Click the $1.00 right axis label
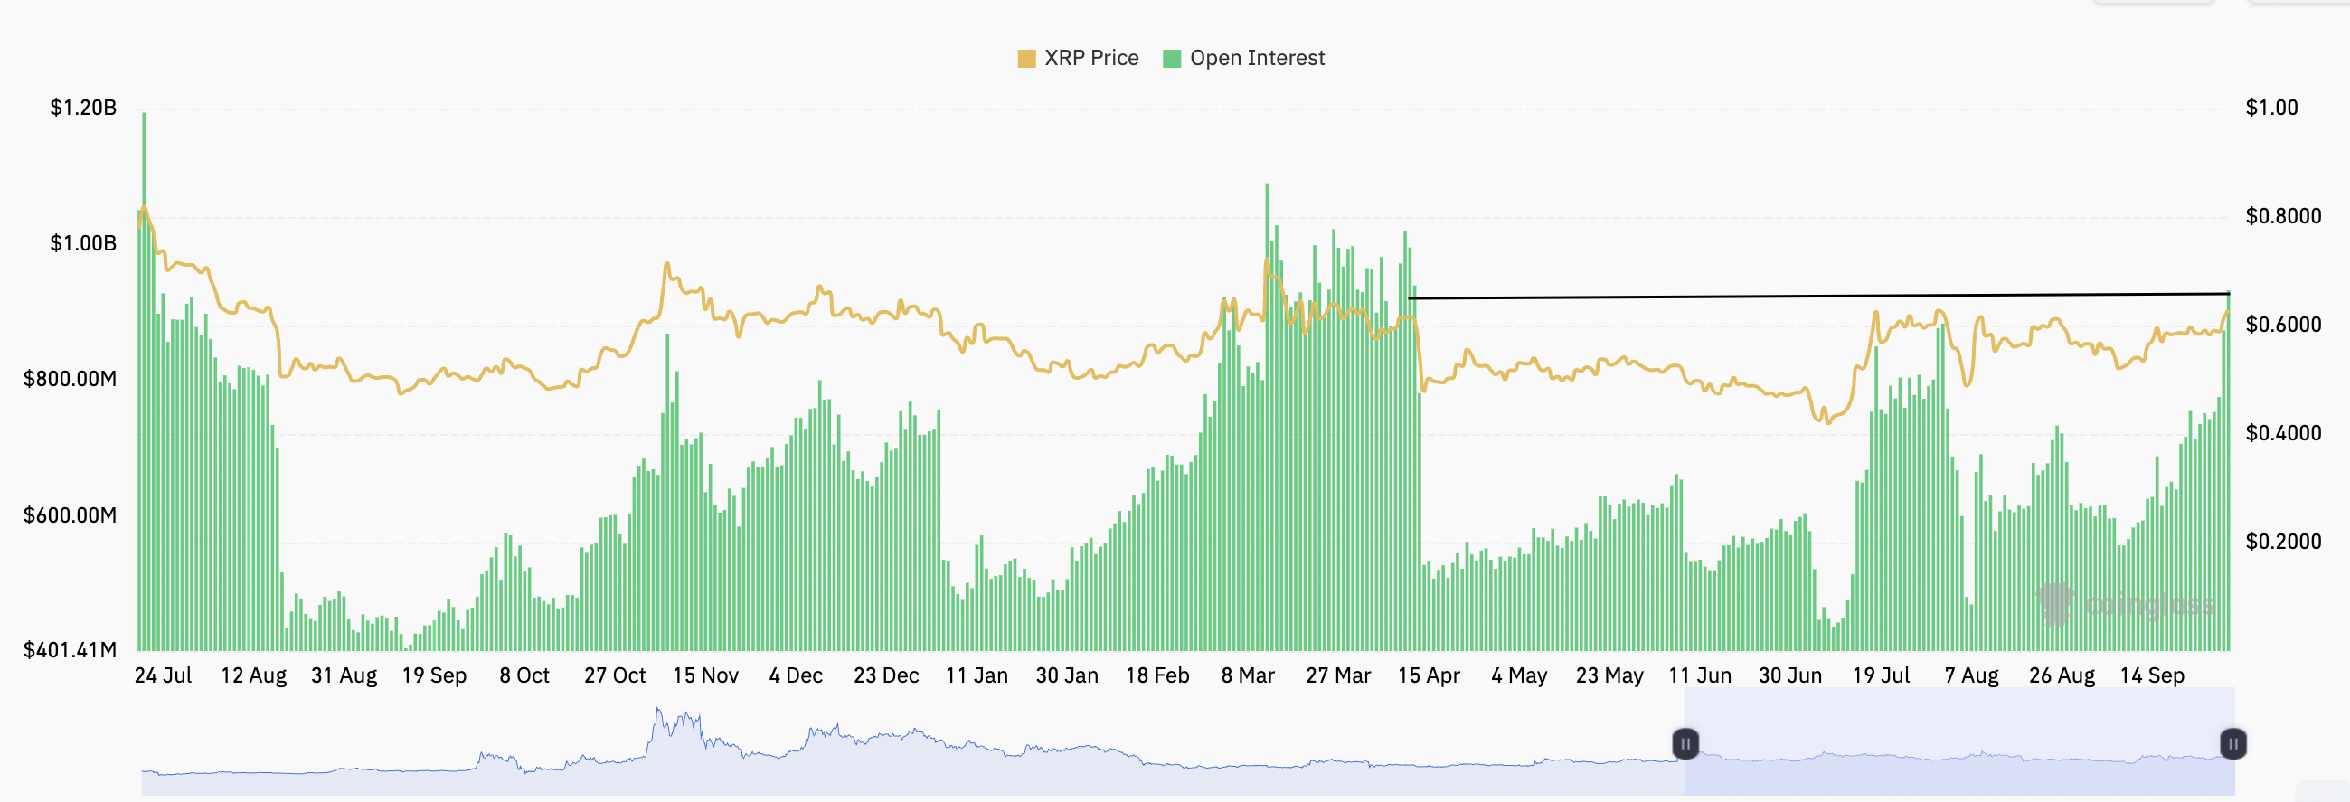 [x=2271, y=108]
